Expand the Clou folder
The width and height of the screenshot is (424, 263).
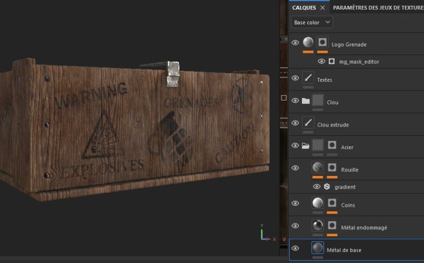[306, 101]
